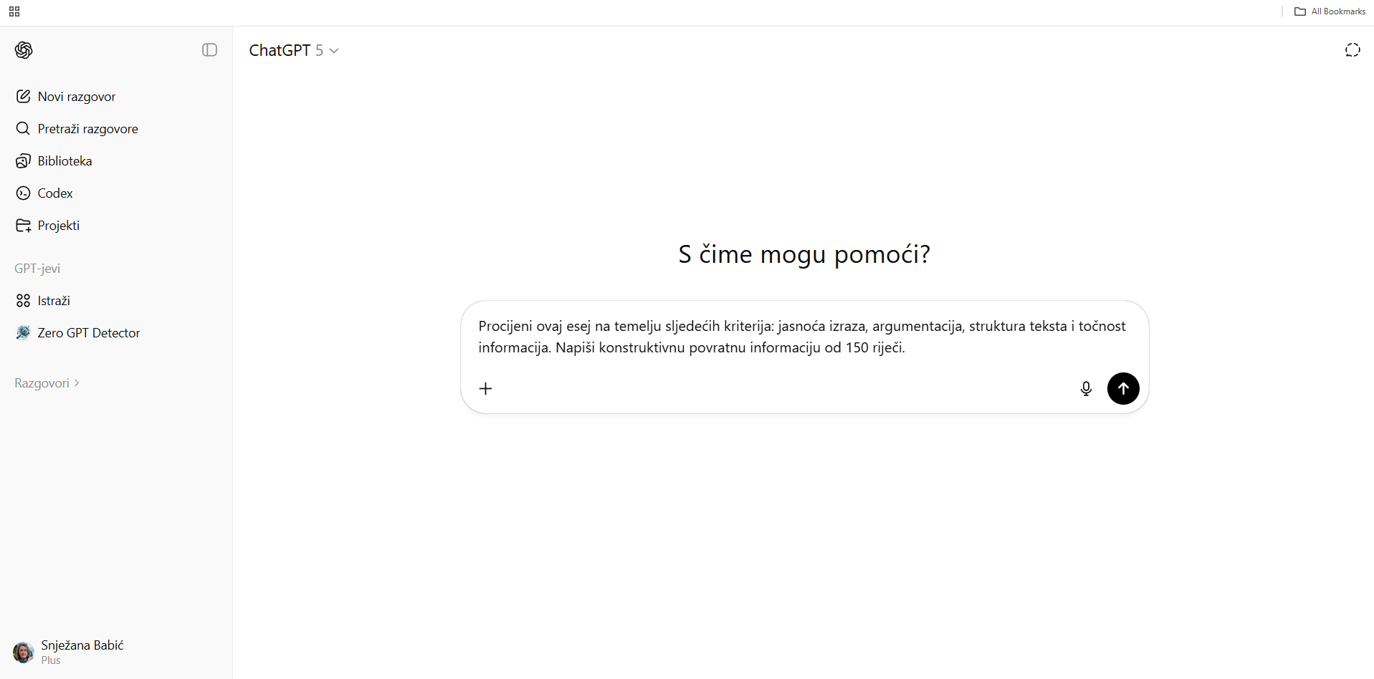This screenshot has height=679, width=1374.
Task: Click the Zero GPT Detector avatar icon
Action: 23,333
